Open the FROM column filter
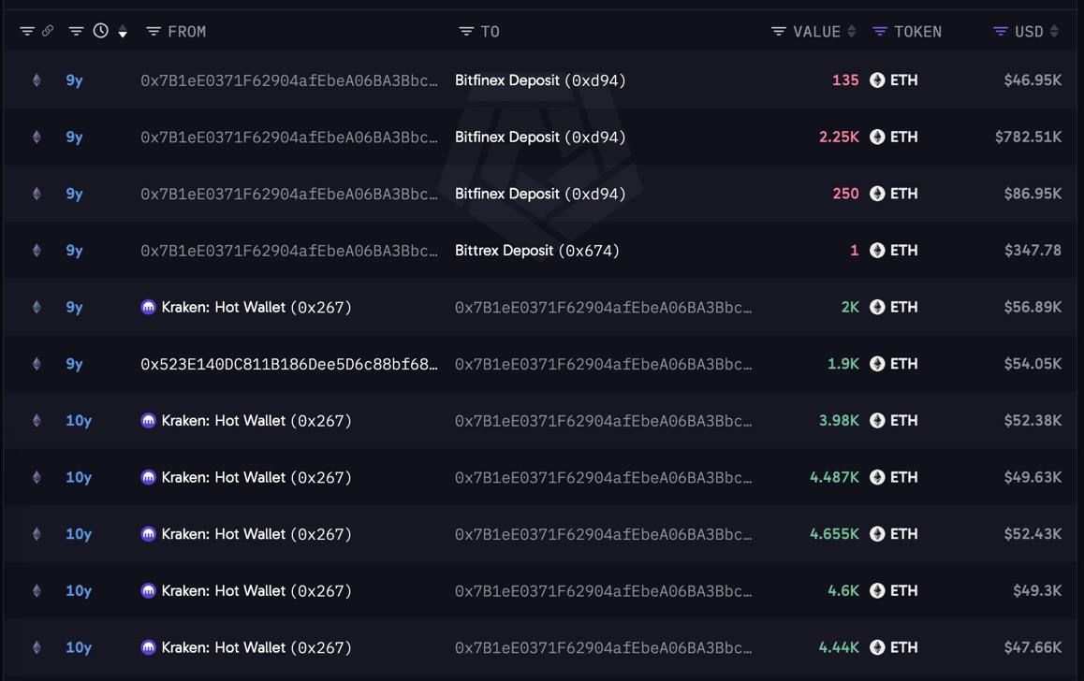The height and width of the screenshot is (681, 1084). pos(154,31)
